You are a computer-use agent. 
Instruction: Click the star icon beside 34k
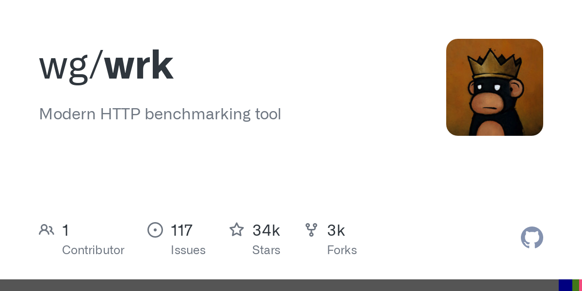pyautogui.click(x=237, y=229)
